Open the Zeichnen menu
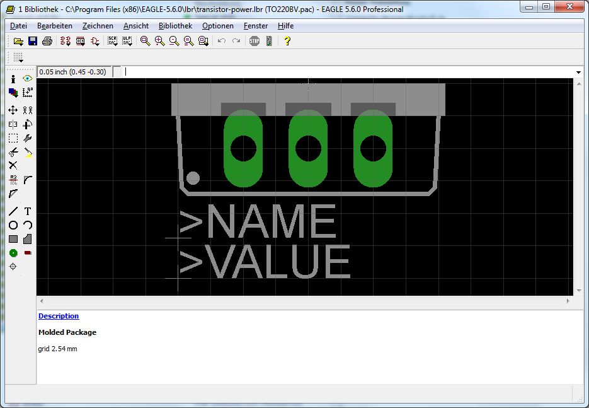 pyautogui.click(x=98, y=26)
